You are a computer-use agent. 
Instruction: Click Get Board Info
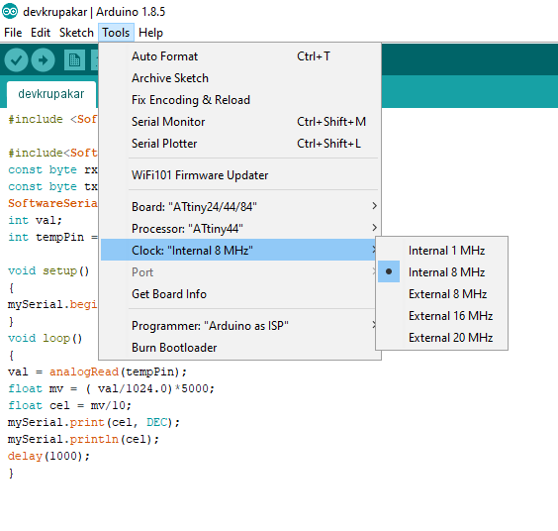tap(239, 293)
